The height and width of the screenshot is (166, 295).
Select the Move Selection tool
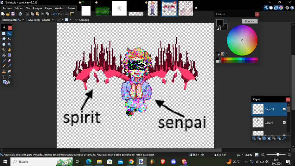pyautogui.click(x=9, y=39)
